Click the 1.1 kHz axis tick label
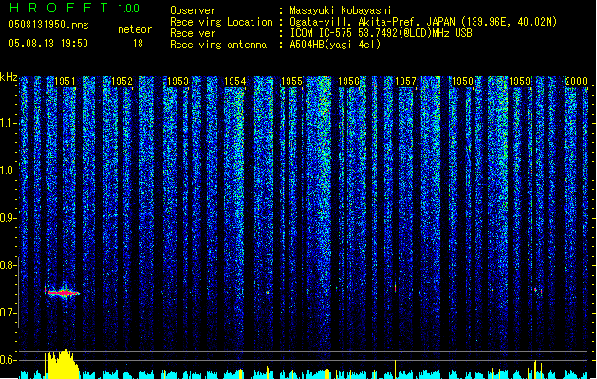Screen dimensions: 597x379 (x=7, y=123)
